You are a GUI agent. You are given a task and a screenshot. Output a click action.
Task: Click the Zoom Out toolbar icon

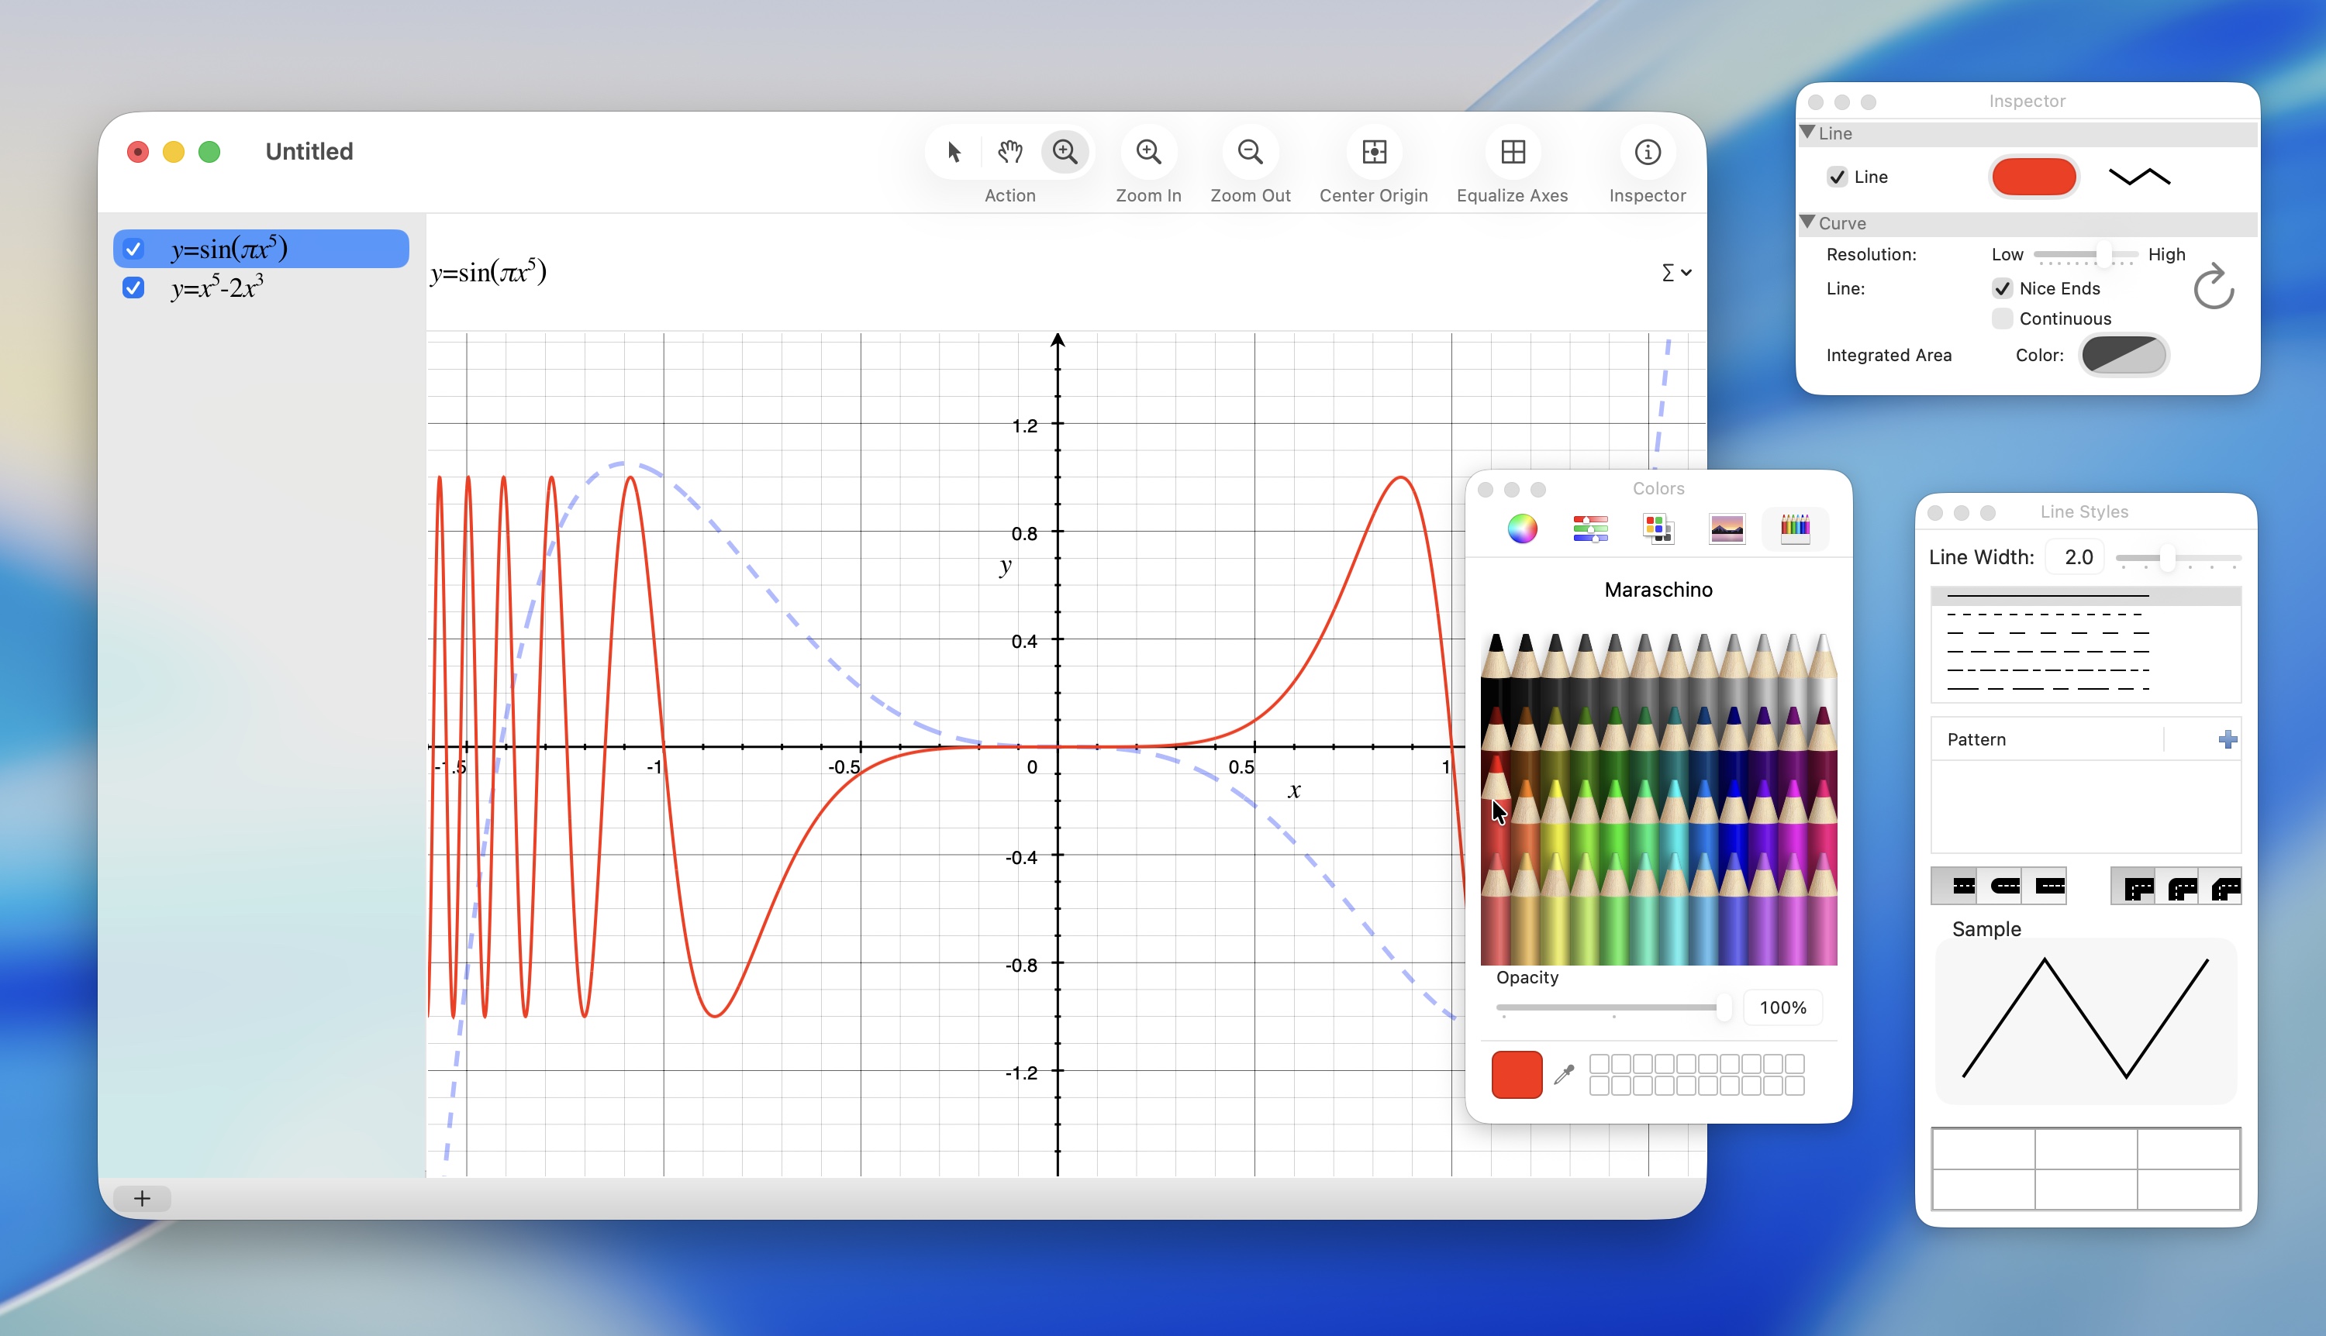[1250, 151]
